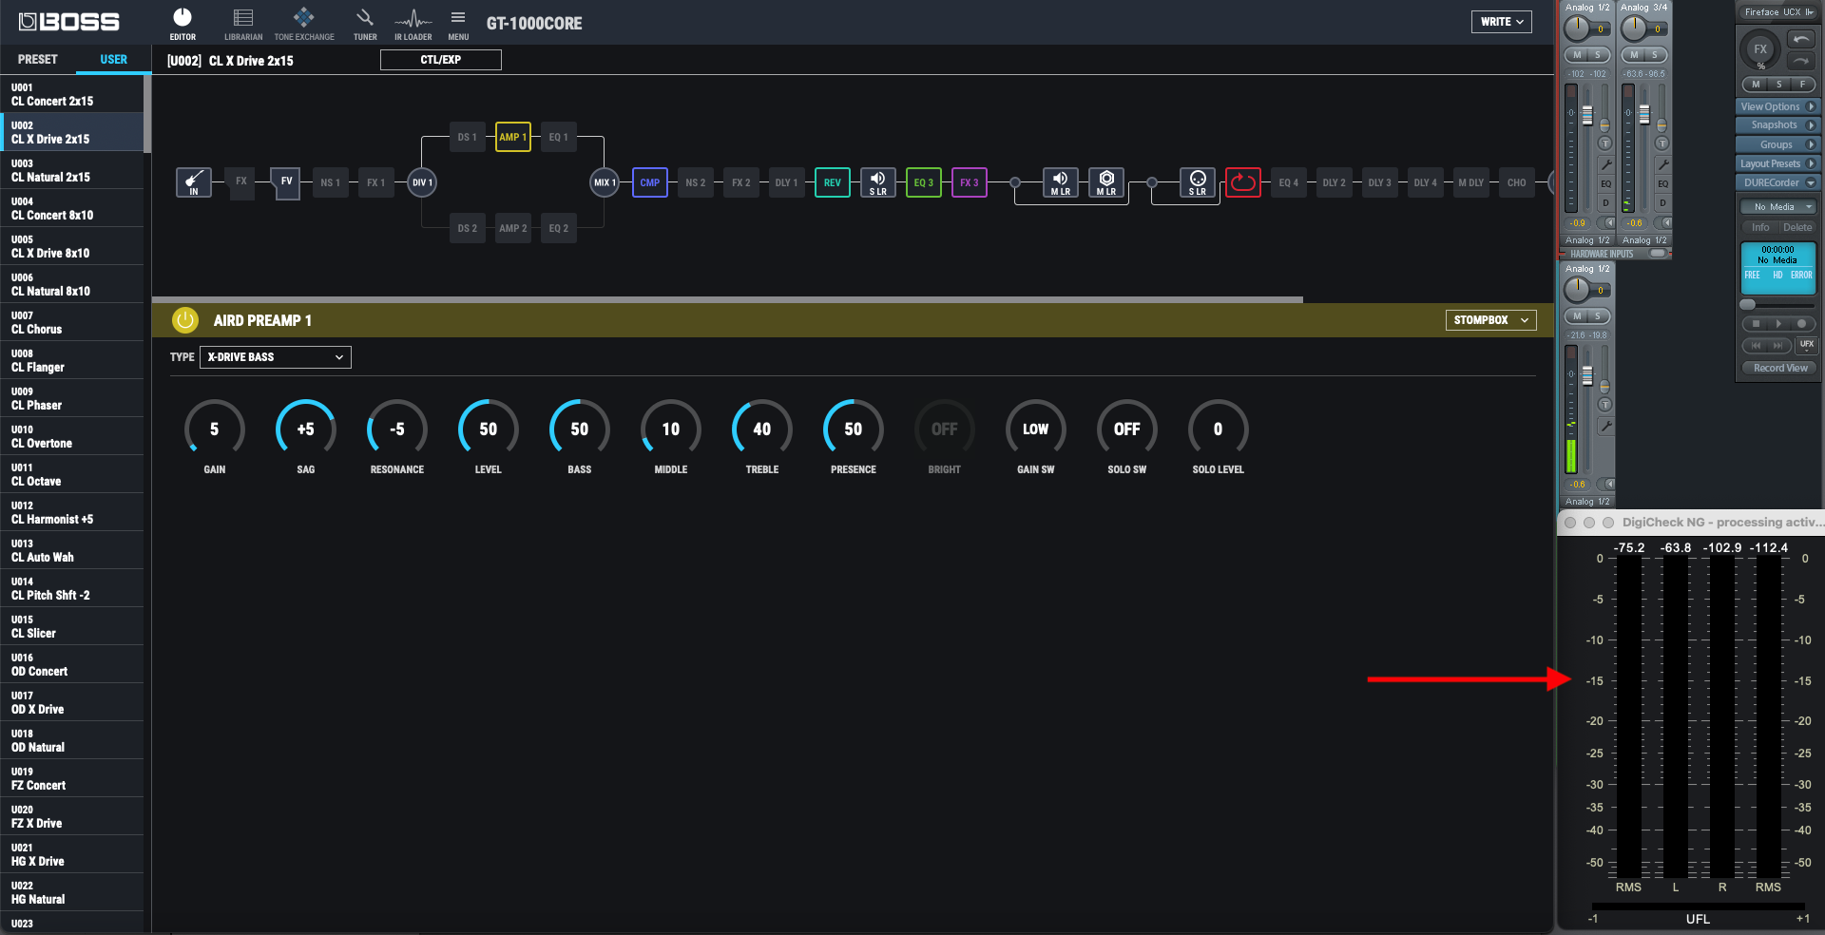
Task: Expand Snapshots panel
Action: 1777,125
